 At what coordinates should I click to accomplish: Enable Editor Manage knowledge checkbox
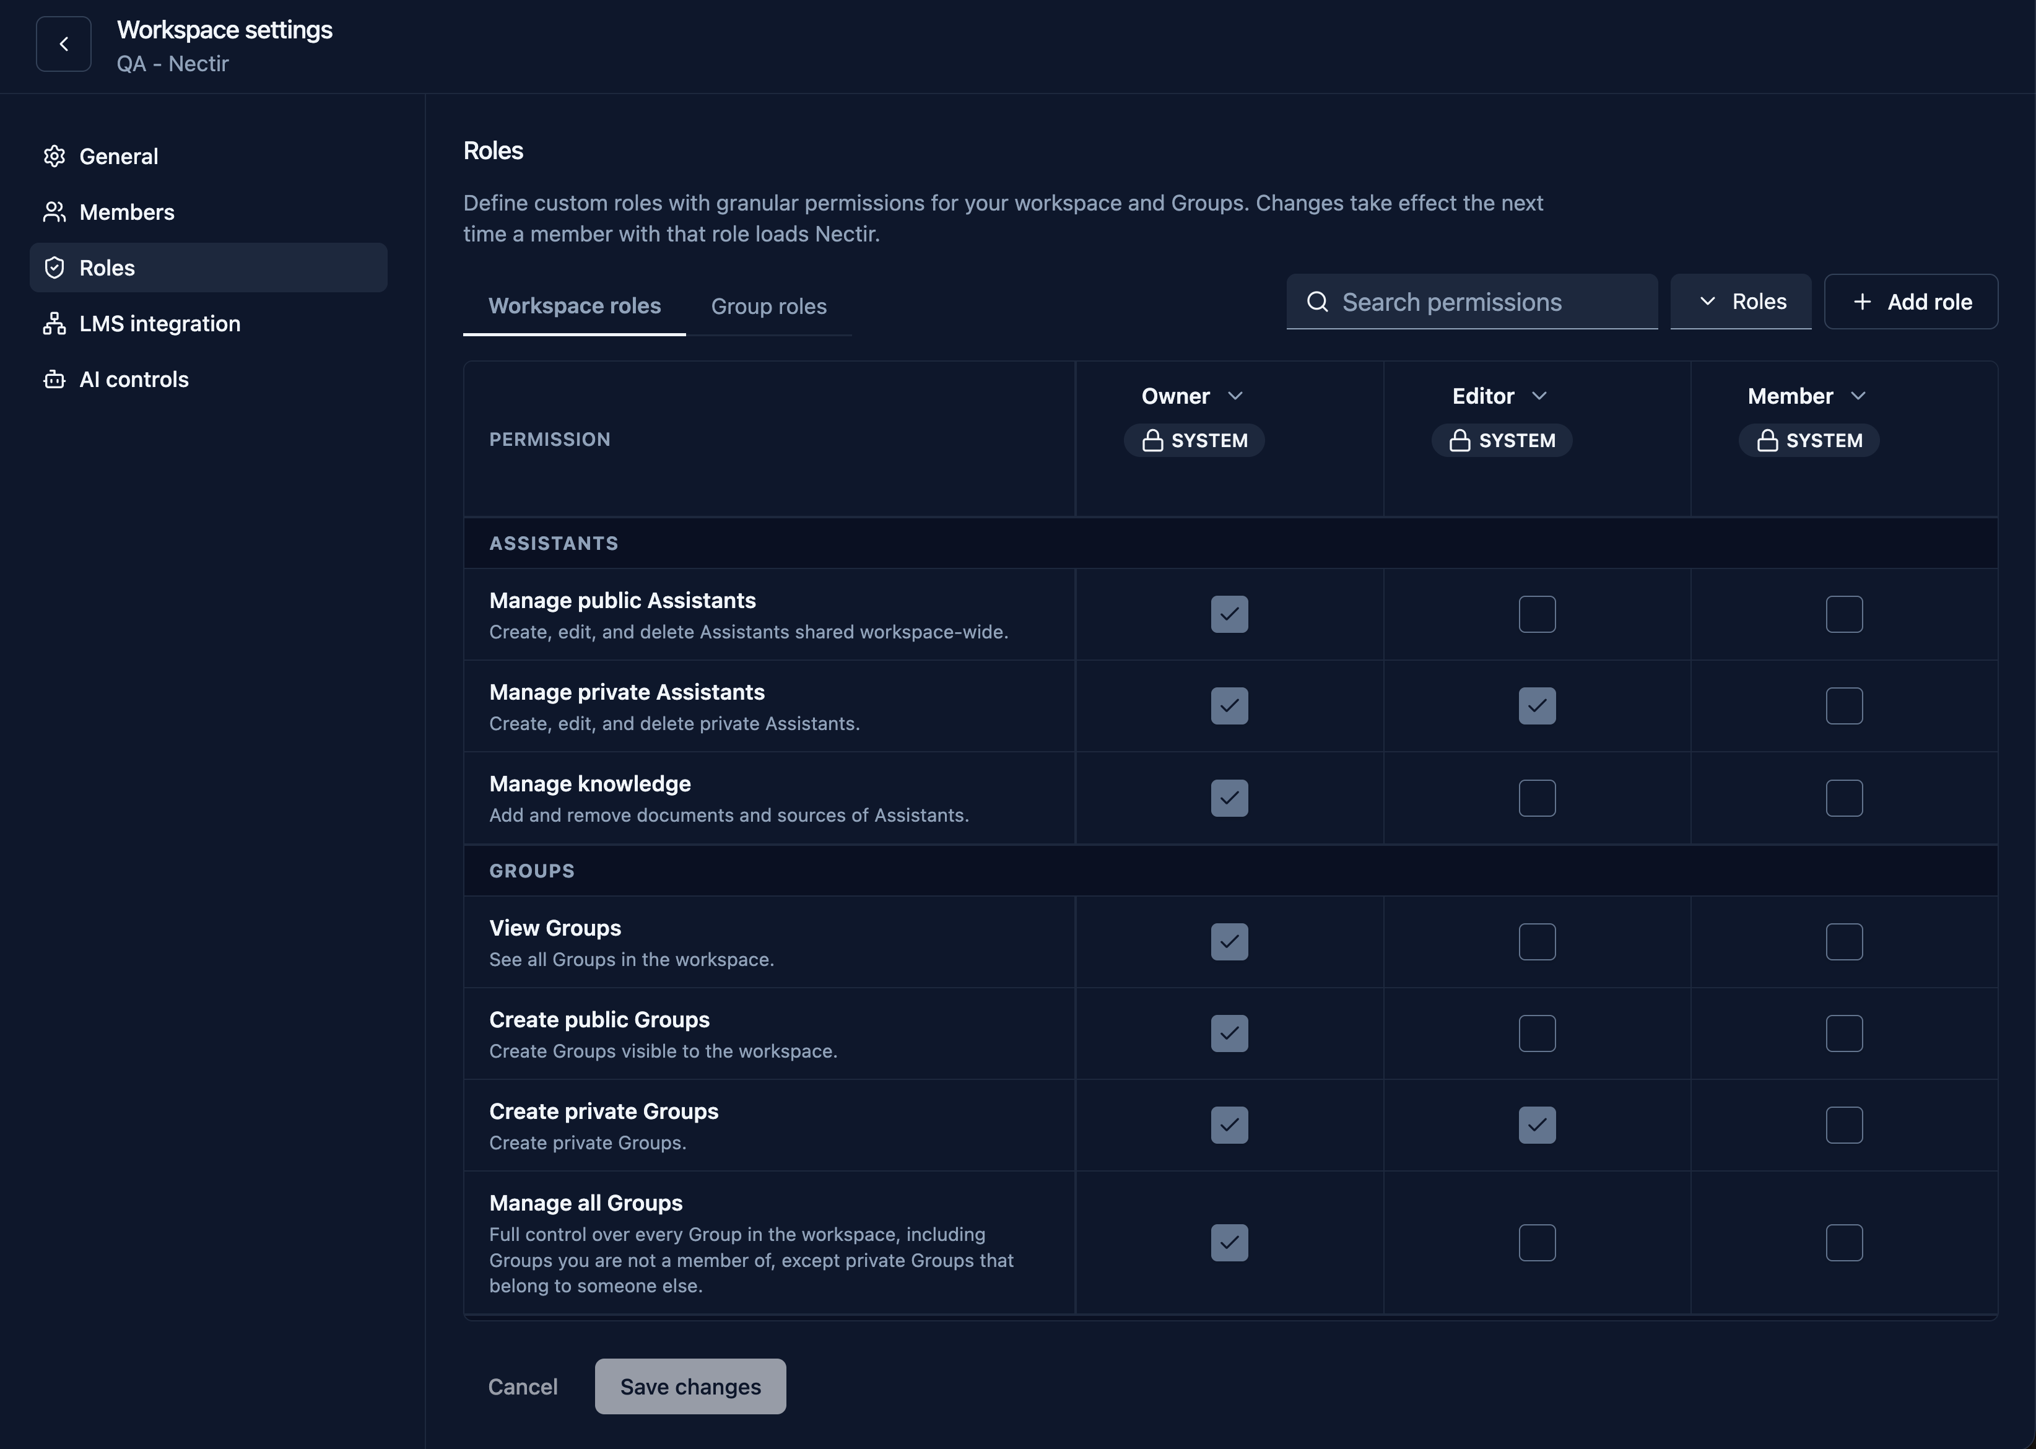point(1538,798)
